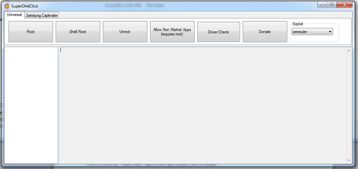The image size is (358, 169).
Task: Click Allow Non Market Apps button
Action: coord(172,32)
